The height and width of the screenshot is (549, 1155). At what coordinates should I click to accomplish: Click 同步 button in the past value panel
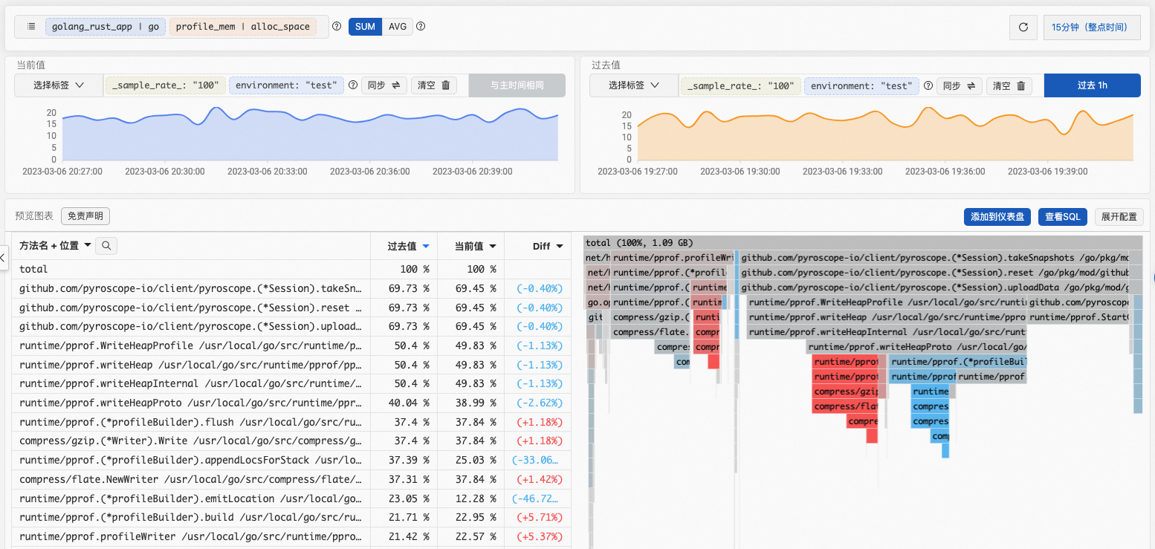pos(960,85)
